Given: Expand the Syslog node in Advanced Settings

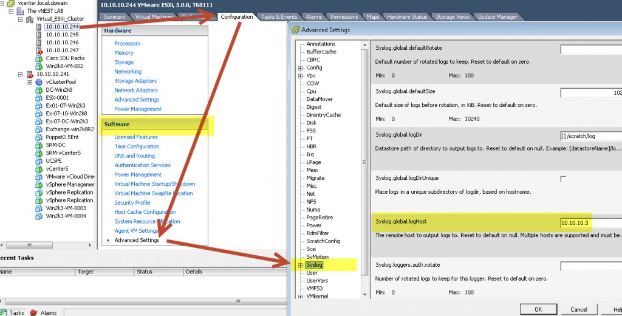Looking at the screenshot, I should (301, 265).
